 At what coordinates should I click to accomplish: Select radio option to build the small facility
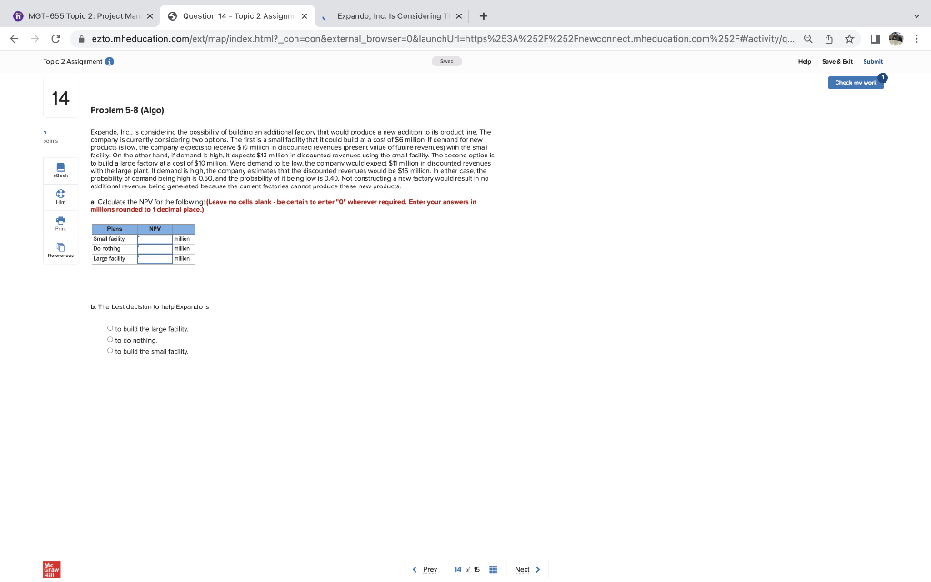click(109, 351)
